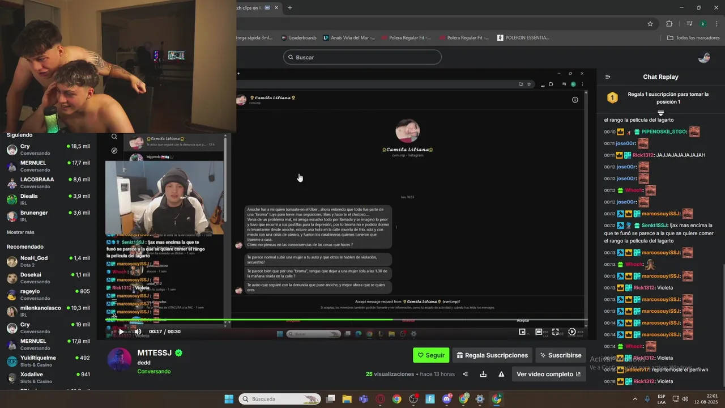Open rageylo recommended channel
Screen dimensions: 725x408
click(48, 295)
